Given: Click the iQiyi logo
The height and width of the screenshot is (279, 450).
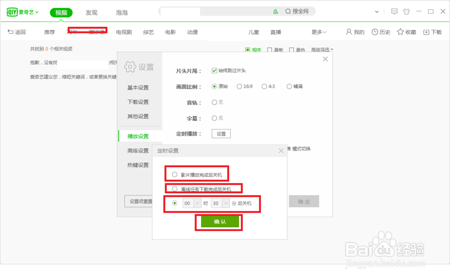Looking at the screenshot, I should pos(13,12).
